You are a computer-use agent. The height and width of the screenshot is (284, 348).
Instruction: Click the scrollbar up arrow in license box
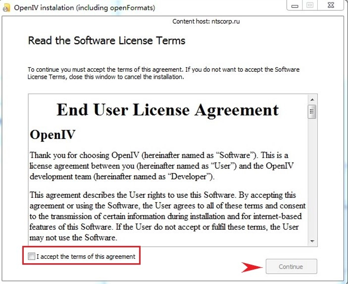(312, 98)
